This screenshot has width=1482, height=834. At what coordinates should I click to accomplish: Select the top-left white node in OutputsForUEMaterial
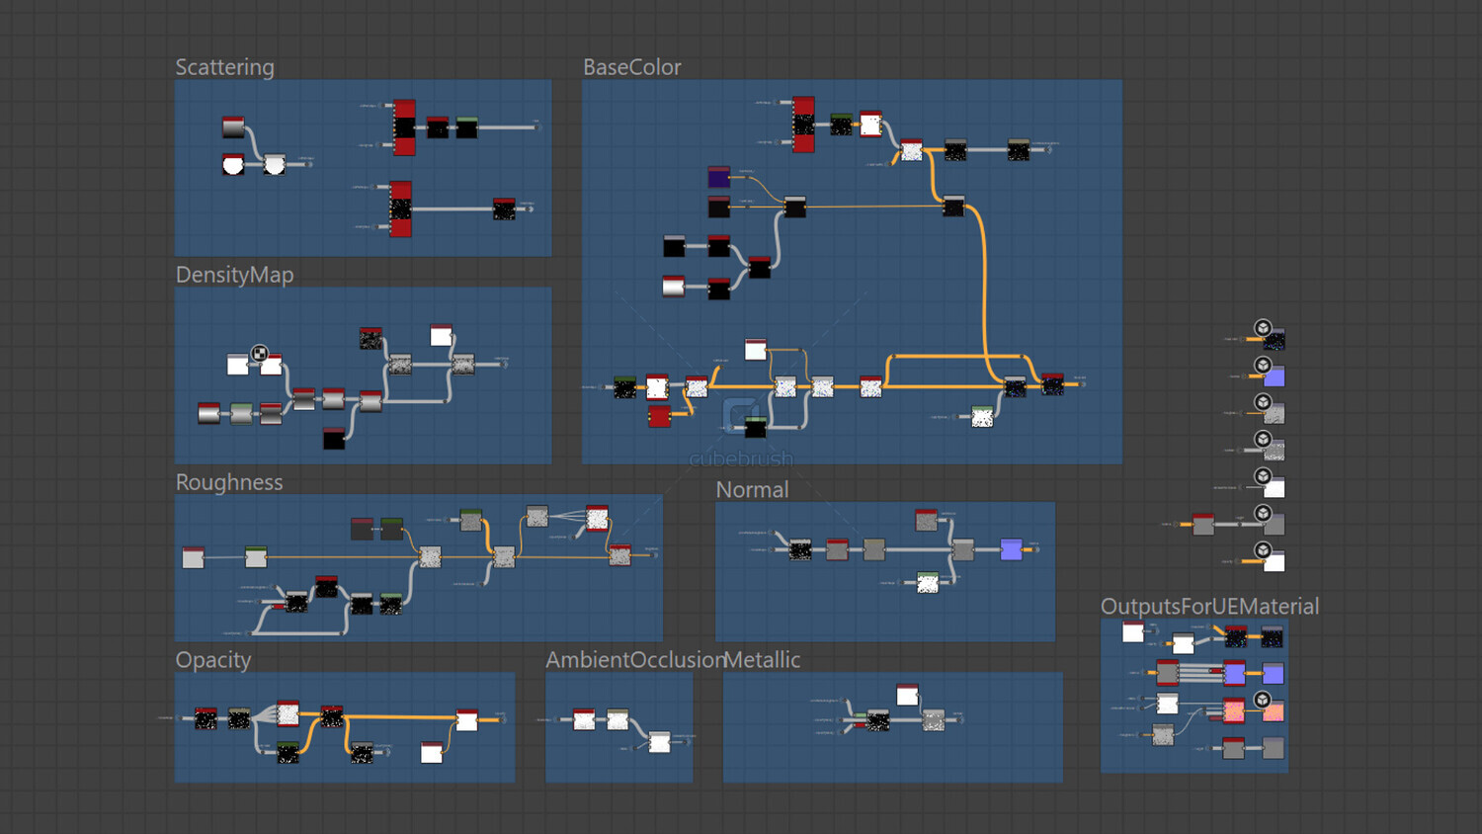(1133, 631)
